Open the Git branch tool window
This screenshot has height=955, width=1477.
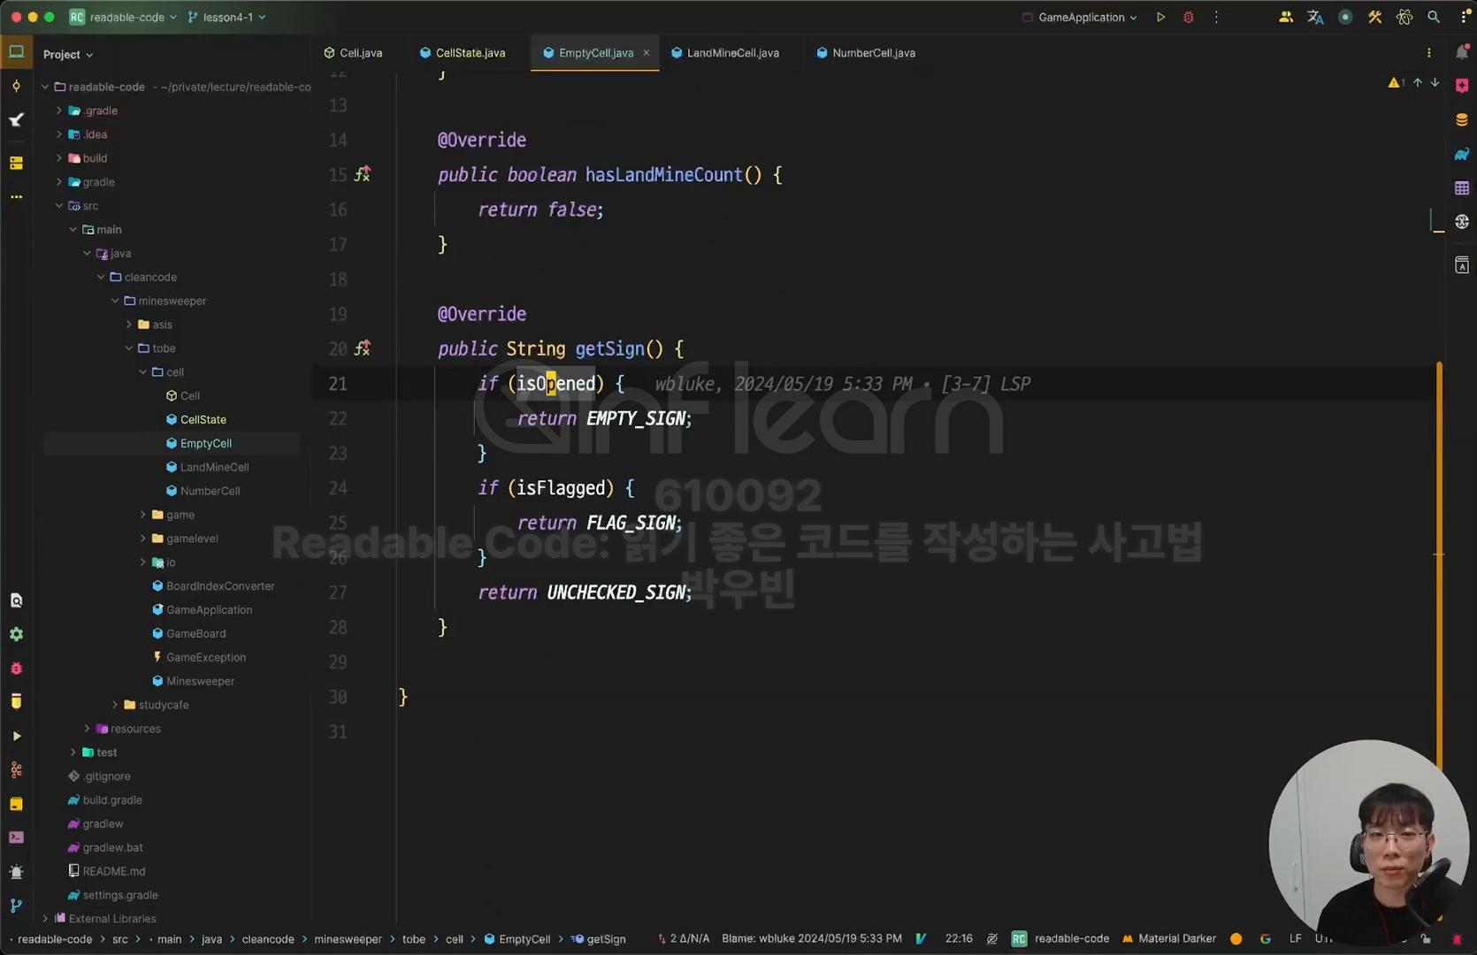[x=16, y=905]
